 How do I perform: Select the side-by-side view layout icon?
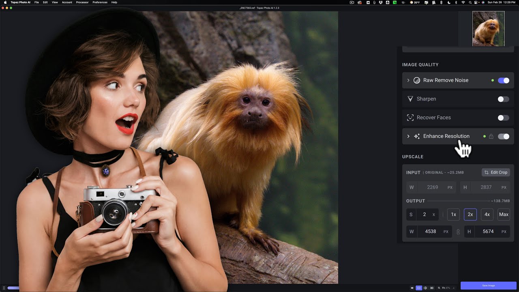pyautogui.click(x=432, y=288)
